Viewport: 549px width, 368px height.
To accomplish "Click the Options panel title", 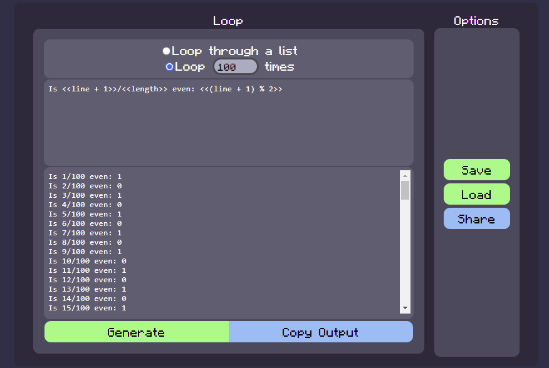I will tap(476, 21).
